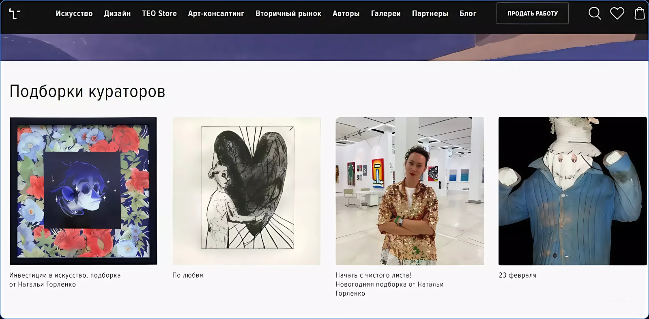Image resolution: width=649 pixels, height=319 pixels.
Task: Click the purple banner image at top
Action: coord(324,47)
